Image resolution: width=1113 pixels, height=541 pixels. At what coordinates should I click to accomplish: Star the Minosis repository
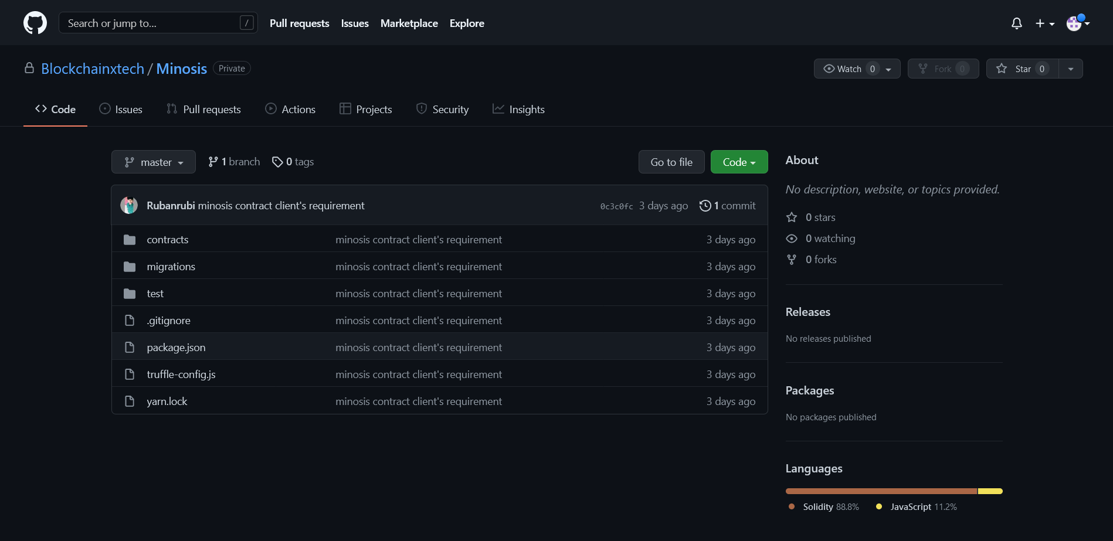(x=1022, y=69)
